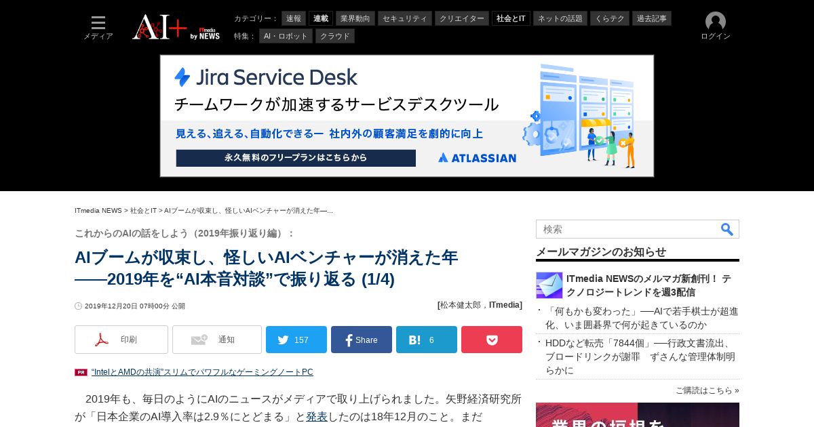Click the mail magazine envelope icon
814x427 pixels.
(x=549, y=285)
